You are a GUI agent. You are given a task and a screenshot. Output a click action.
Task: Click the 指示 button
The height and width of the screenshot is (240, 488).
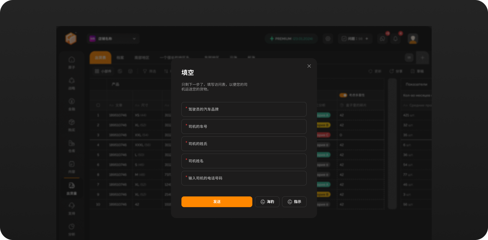[x=294, y=202]
